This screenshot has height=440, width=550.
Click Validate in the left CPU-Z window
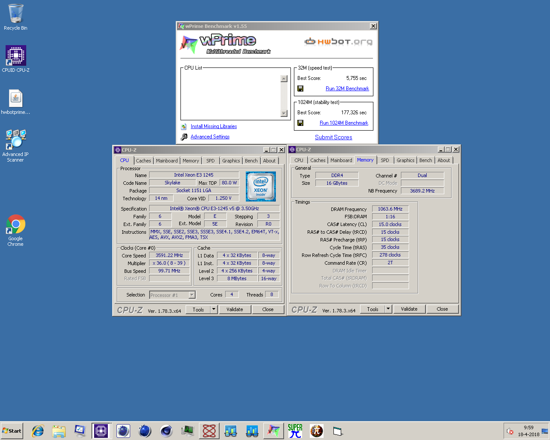(x=235, y=309)
